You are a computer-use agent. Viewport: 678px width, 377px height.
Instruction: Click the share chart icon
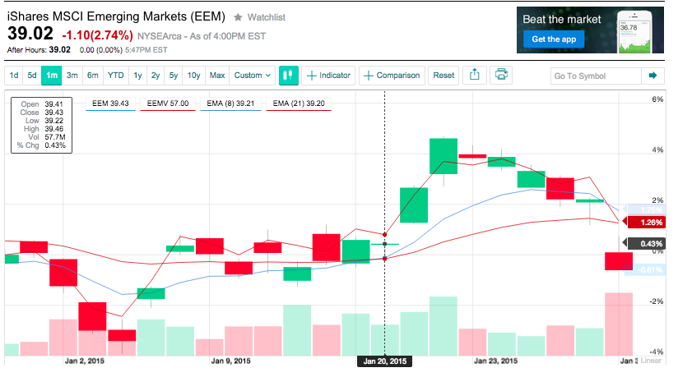tap(474, 75)
